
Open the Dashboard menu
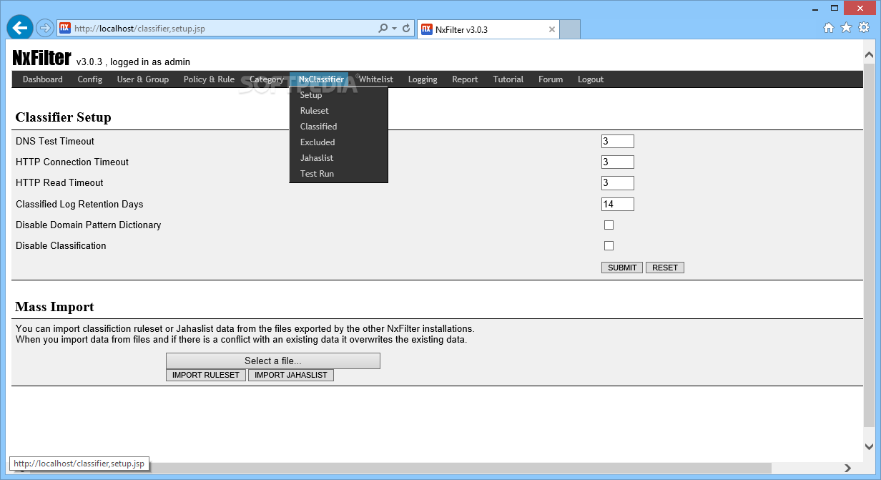43,79
